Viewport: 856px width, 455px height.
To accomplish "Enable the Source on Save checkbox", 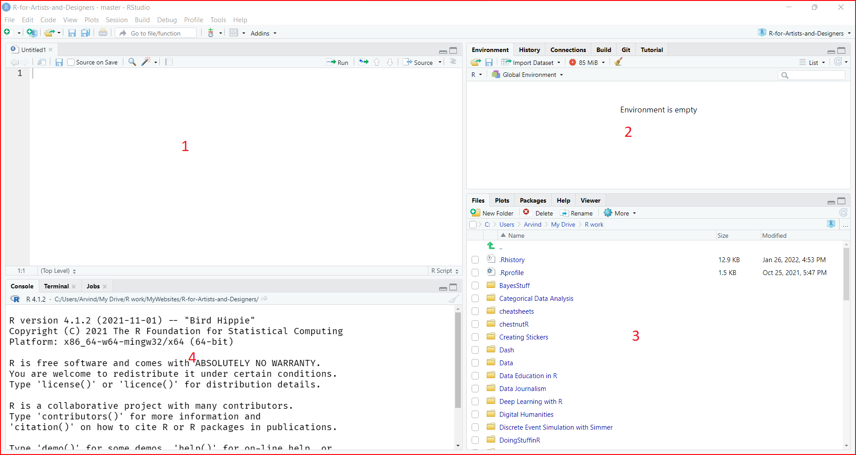I will click(71, 62).
